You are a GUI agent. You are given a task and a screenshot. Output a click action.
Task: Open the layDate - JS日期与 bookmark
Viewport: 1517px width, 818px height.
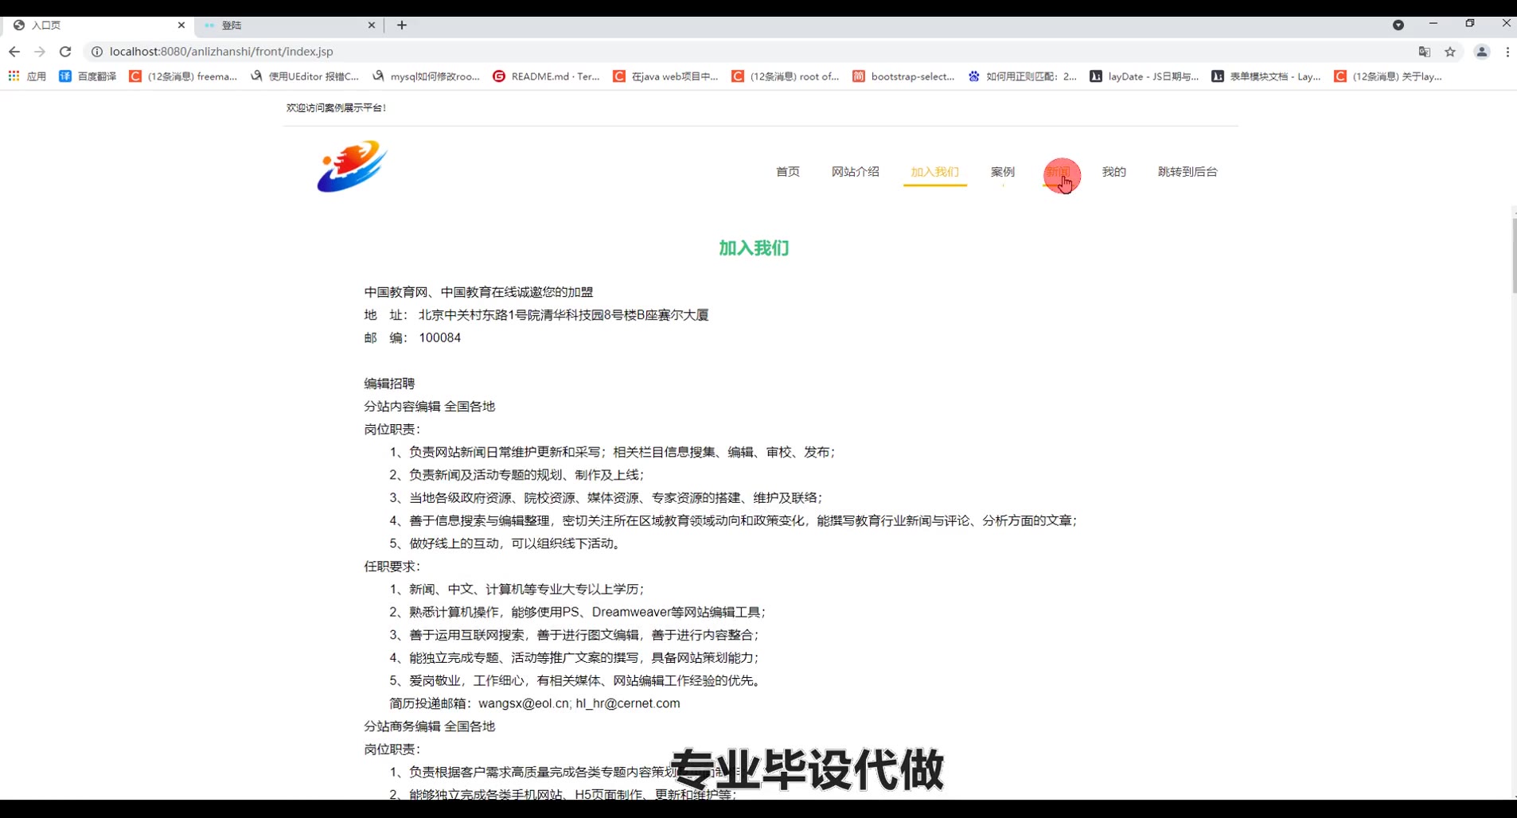(x=1145, y=76)
